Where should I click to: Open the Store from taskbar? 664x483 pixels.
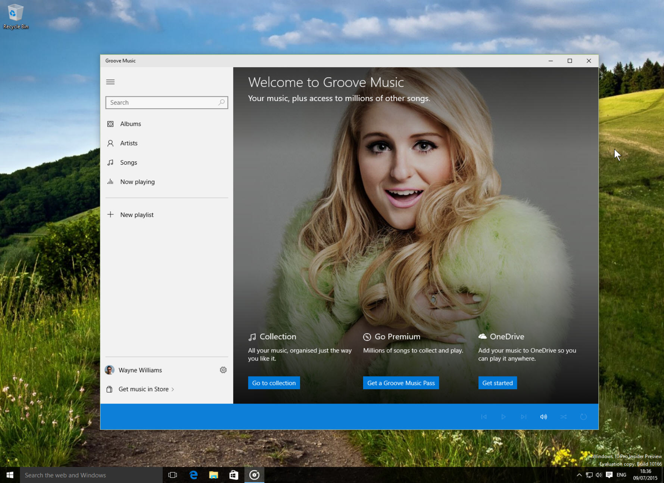(234, 475)
